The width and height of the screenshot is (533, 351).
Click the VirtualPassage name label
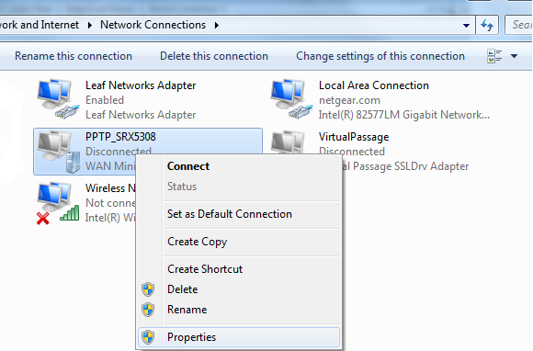[354, 137]
